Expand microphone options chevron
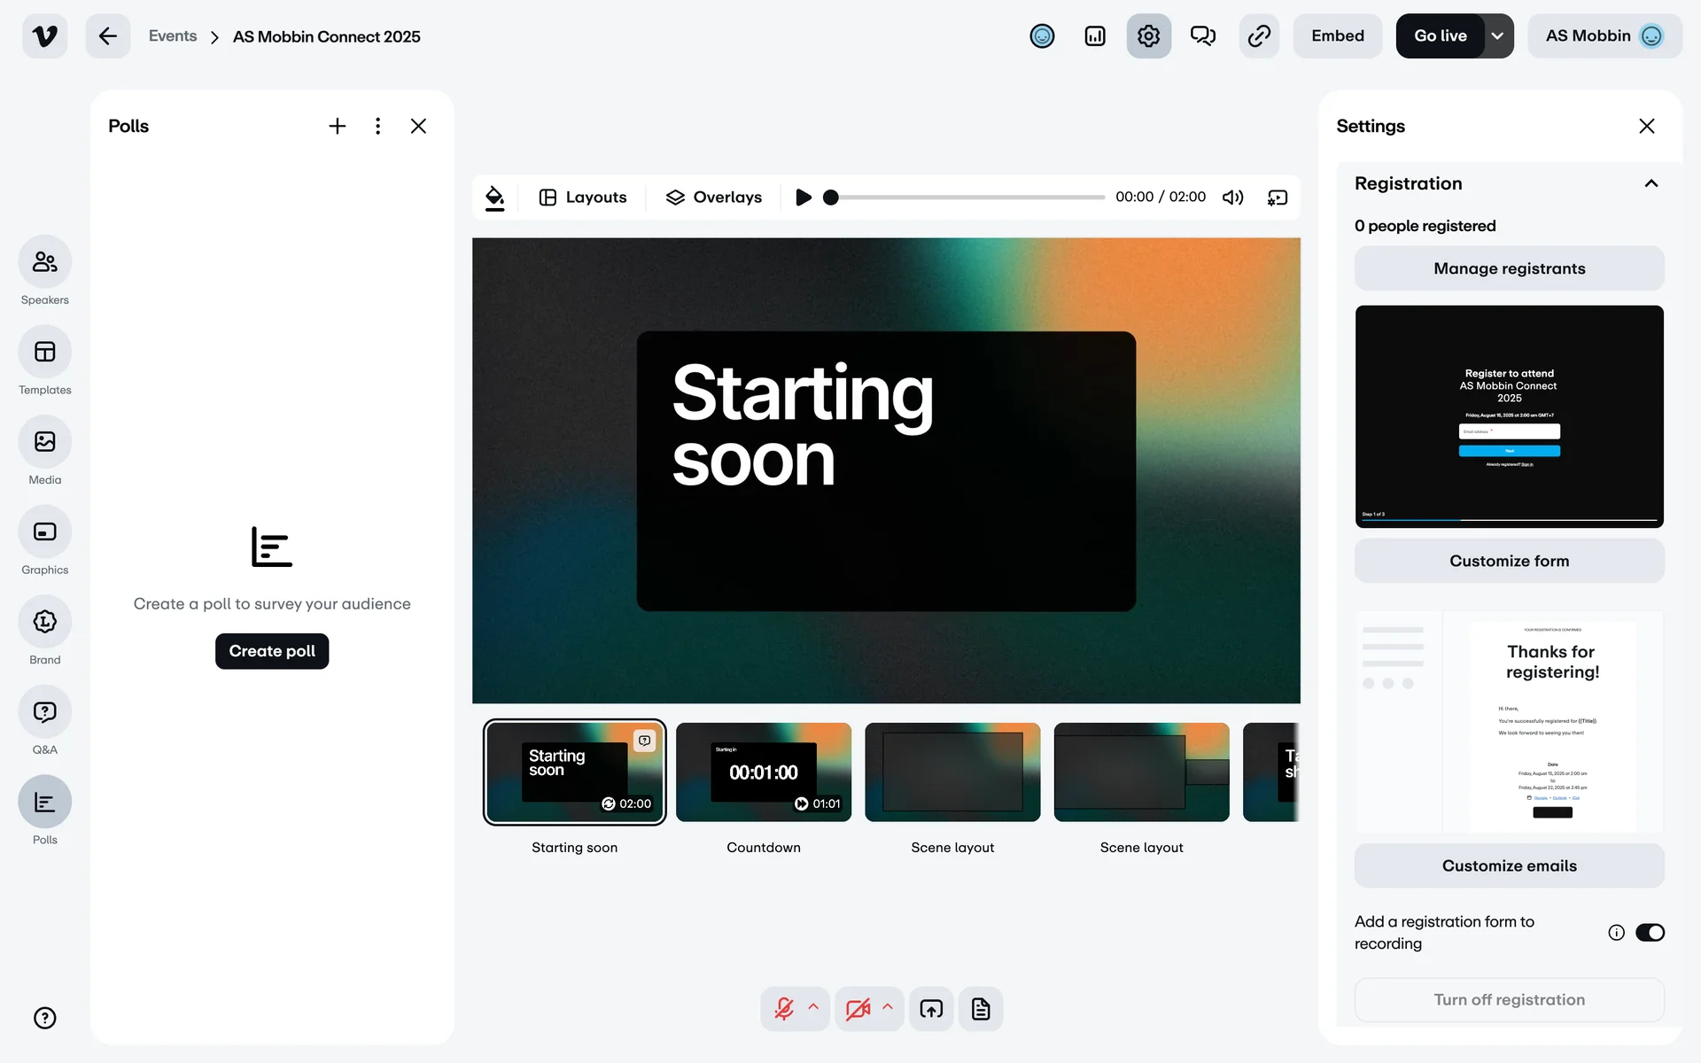Viewport: 1701px width, 1063px height. (x=813, y=1007)
